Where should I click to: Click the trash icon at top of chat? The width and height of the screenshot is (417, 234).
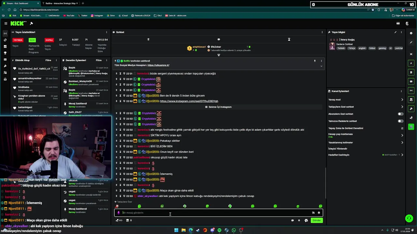tap(148, 39)
